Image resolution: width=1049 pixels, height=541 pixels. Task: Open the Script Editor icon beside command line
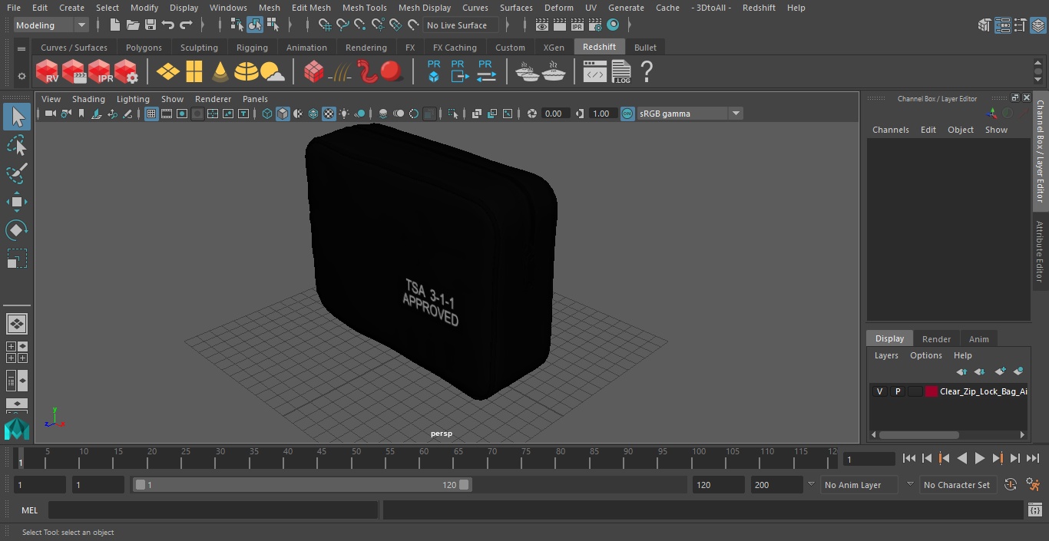[x=1034, y=510]
